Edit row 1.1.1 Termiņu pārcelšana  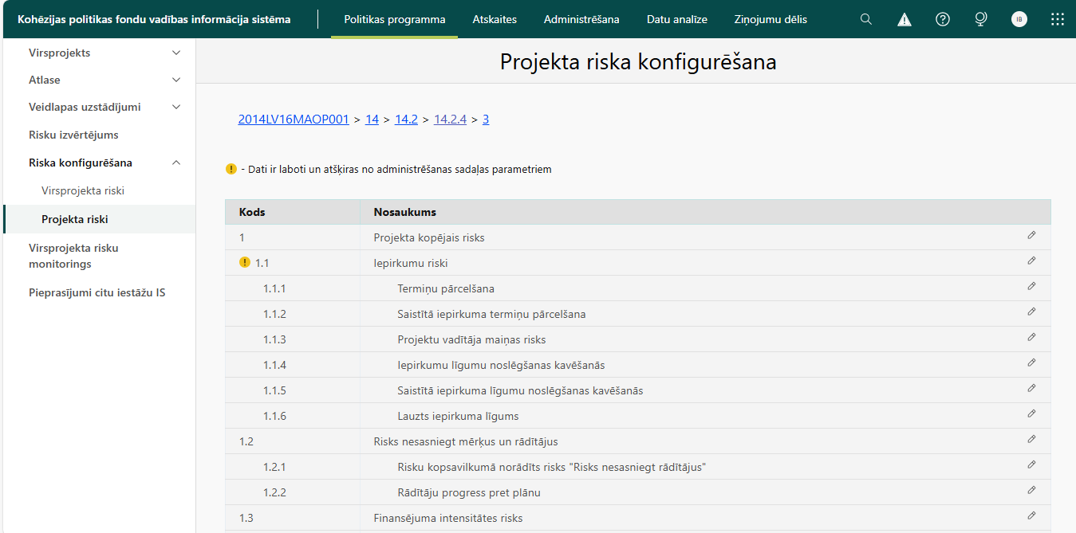coord(1031,287)
